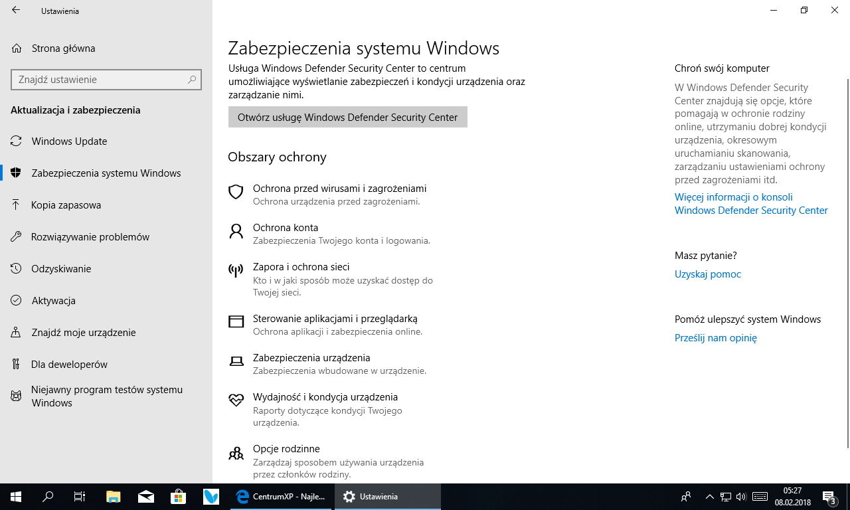Click the vertical scrollbar of settings page
The image size is (850, 510).
(847, 263)
